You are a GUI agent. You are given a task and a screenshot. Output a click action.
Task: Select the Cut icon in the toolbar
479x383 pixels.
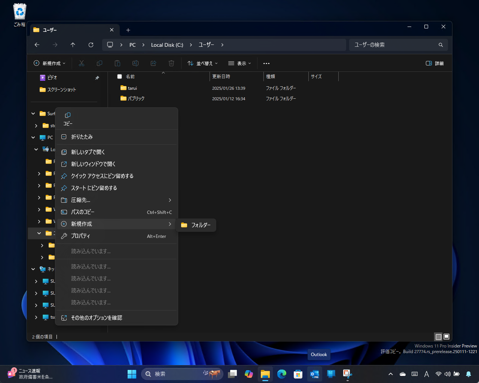tap(82, 63)
